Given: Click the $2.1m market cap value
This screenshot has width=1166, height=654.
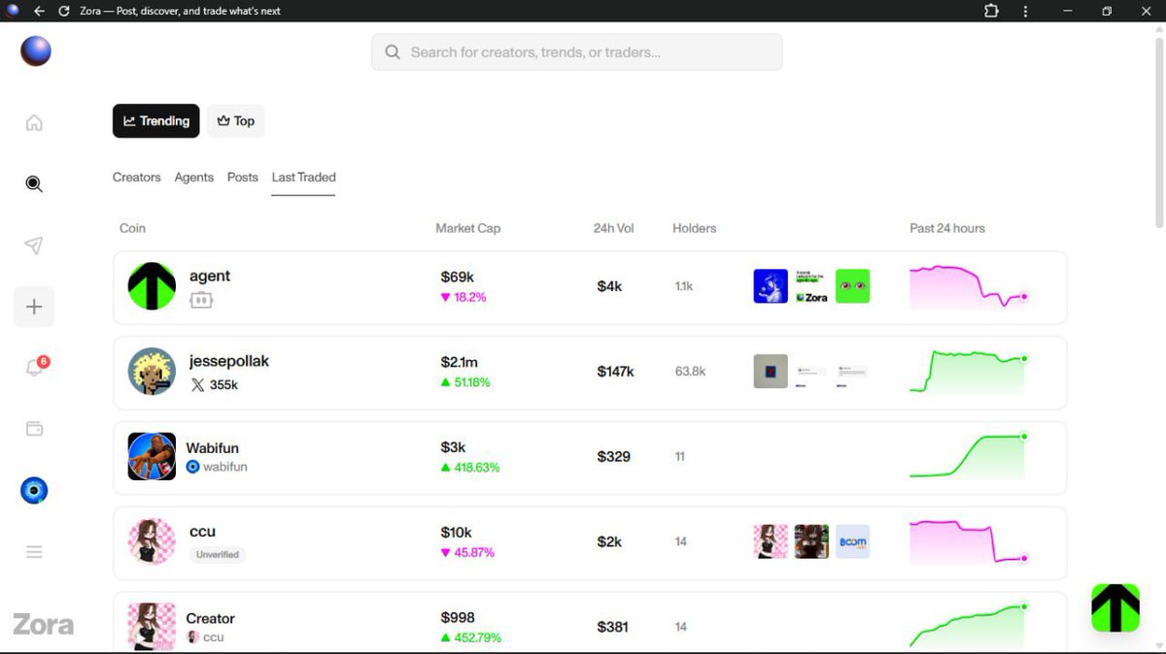Looking at the screenshot, I should [x=459, y=362].
